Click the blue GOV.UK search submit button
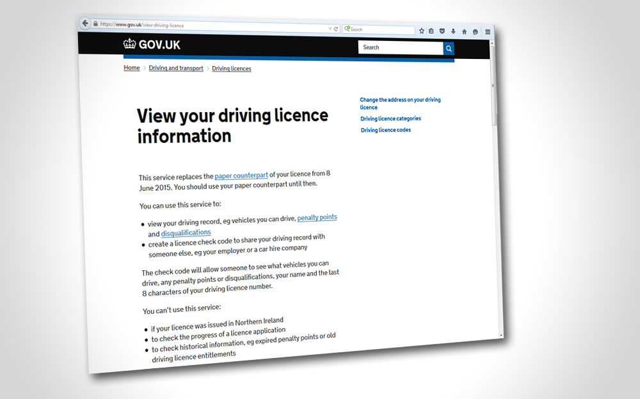 pyautogui.click(x=449, y=49)
